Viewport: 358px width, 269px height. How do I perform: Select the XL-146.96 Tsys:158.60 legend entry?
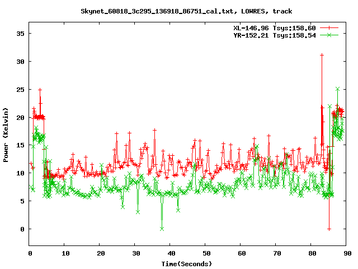click(275, 28)
